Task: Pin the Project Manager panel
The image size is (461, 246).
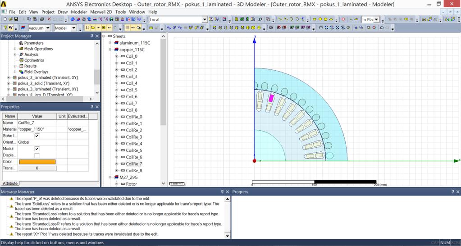Action: [92, 36]
